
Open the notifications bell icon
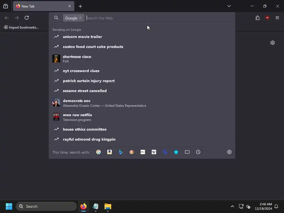click(276, 206)
